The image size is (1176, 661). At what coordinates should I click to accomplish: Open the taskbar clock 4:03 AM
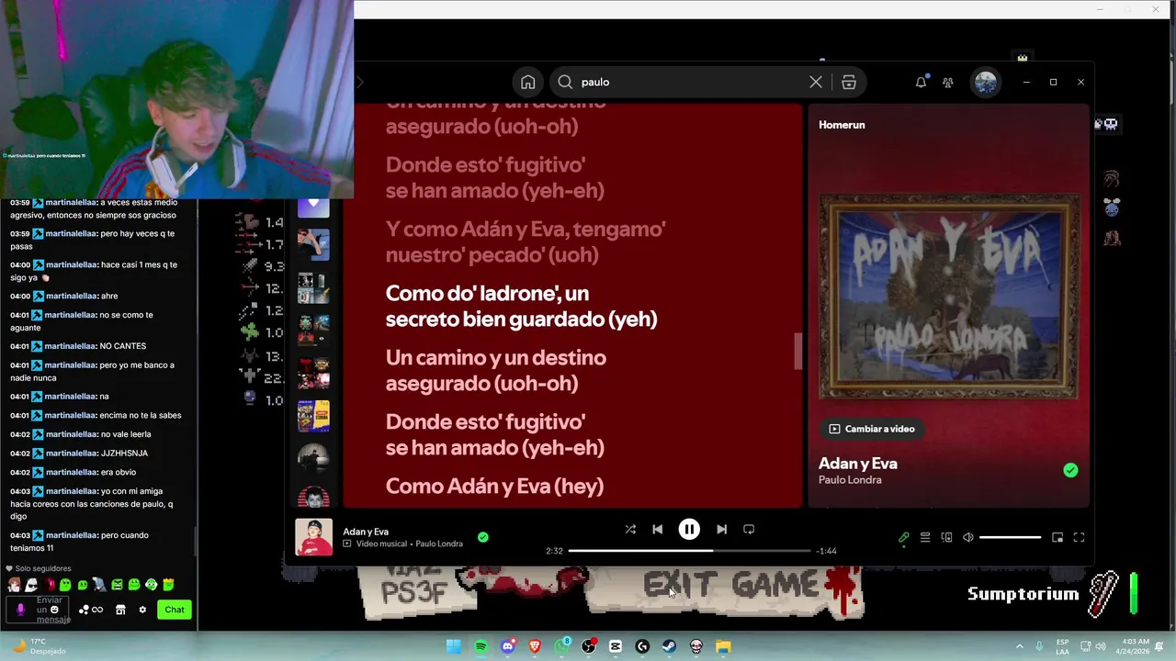(x=1135, y=646)
